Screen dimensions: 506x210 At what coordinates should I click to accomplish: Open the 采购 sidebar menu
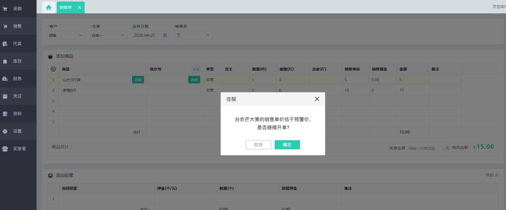[x=17, y=9]
